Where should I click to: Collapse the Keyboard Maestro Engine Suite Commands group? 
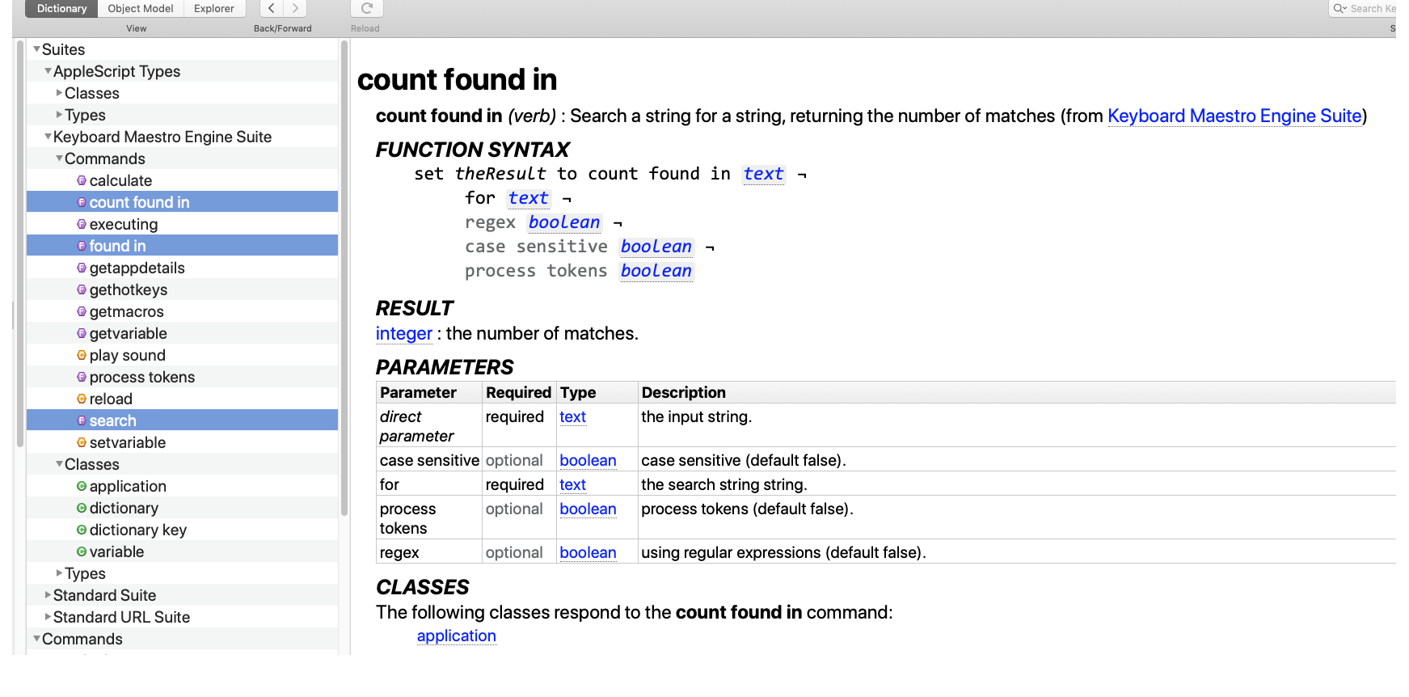(59, 158)
